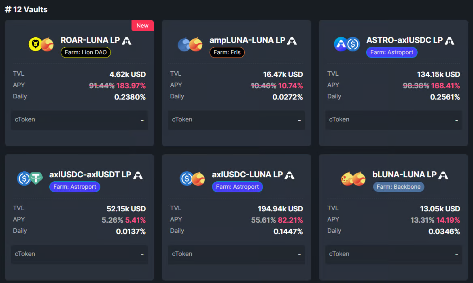Click Farm: Astroport tag on axlUSDC-LUNA vault
This screenshot has width=473, height=283.
pos(238,187)
